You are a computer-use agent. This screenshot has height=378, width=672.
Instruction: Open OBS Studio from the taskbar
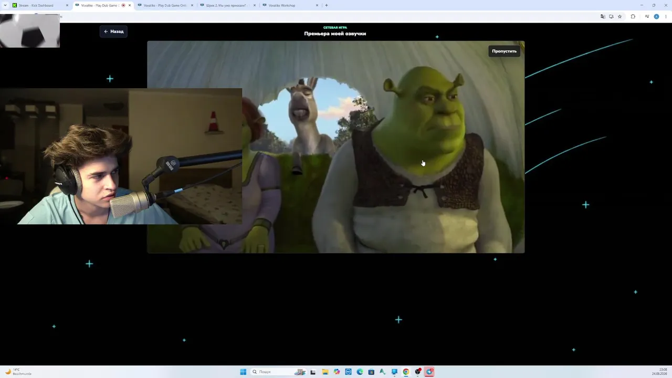pos(418,372)
